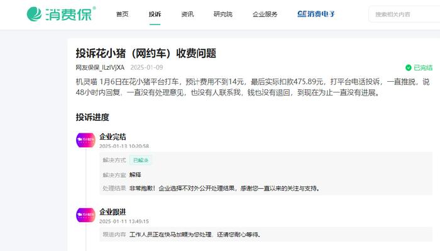Screen dimensions: 440x251
Task: Click the 解释 solution value
Action: click(x=135, y=175)
